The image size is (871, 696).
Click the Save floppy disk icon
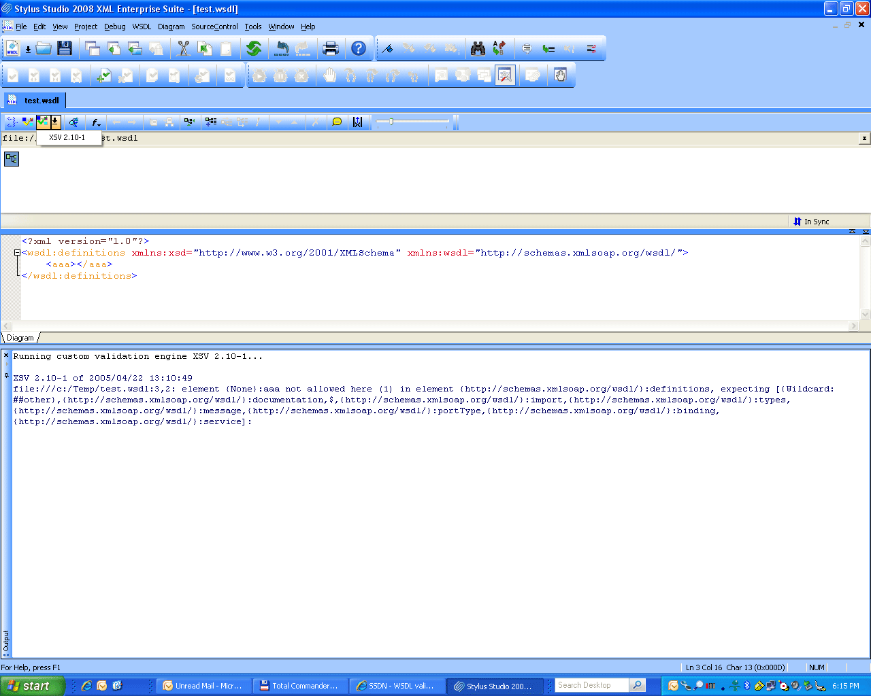tap(65, 48)
